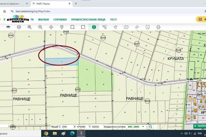Choose the remove rectangle selection tool
Screen dimensions: 206x137
click(x=83, y=27)
